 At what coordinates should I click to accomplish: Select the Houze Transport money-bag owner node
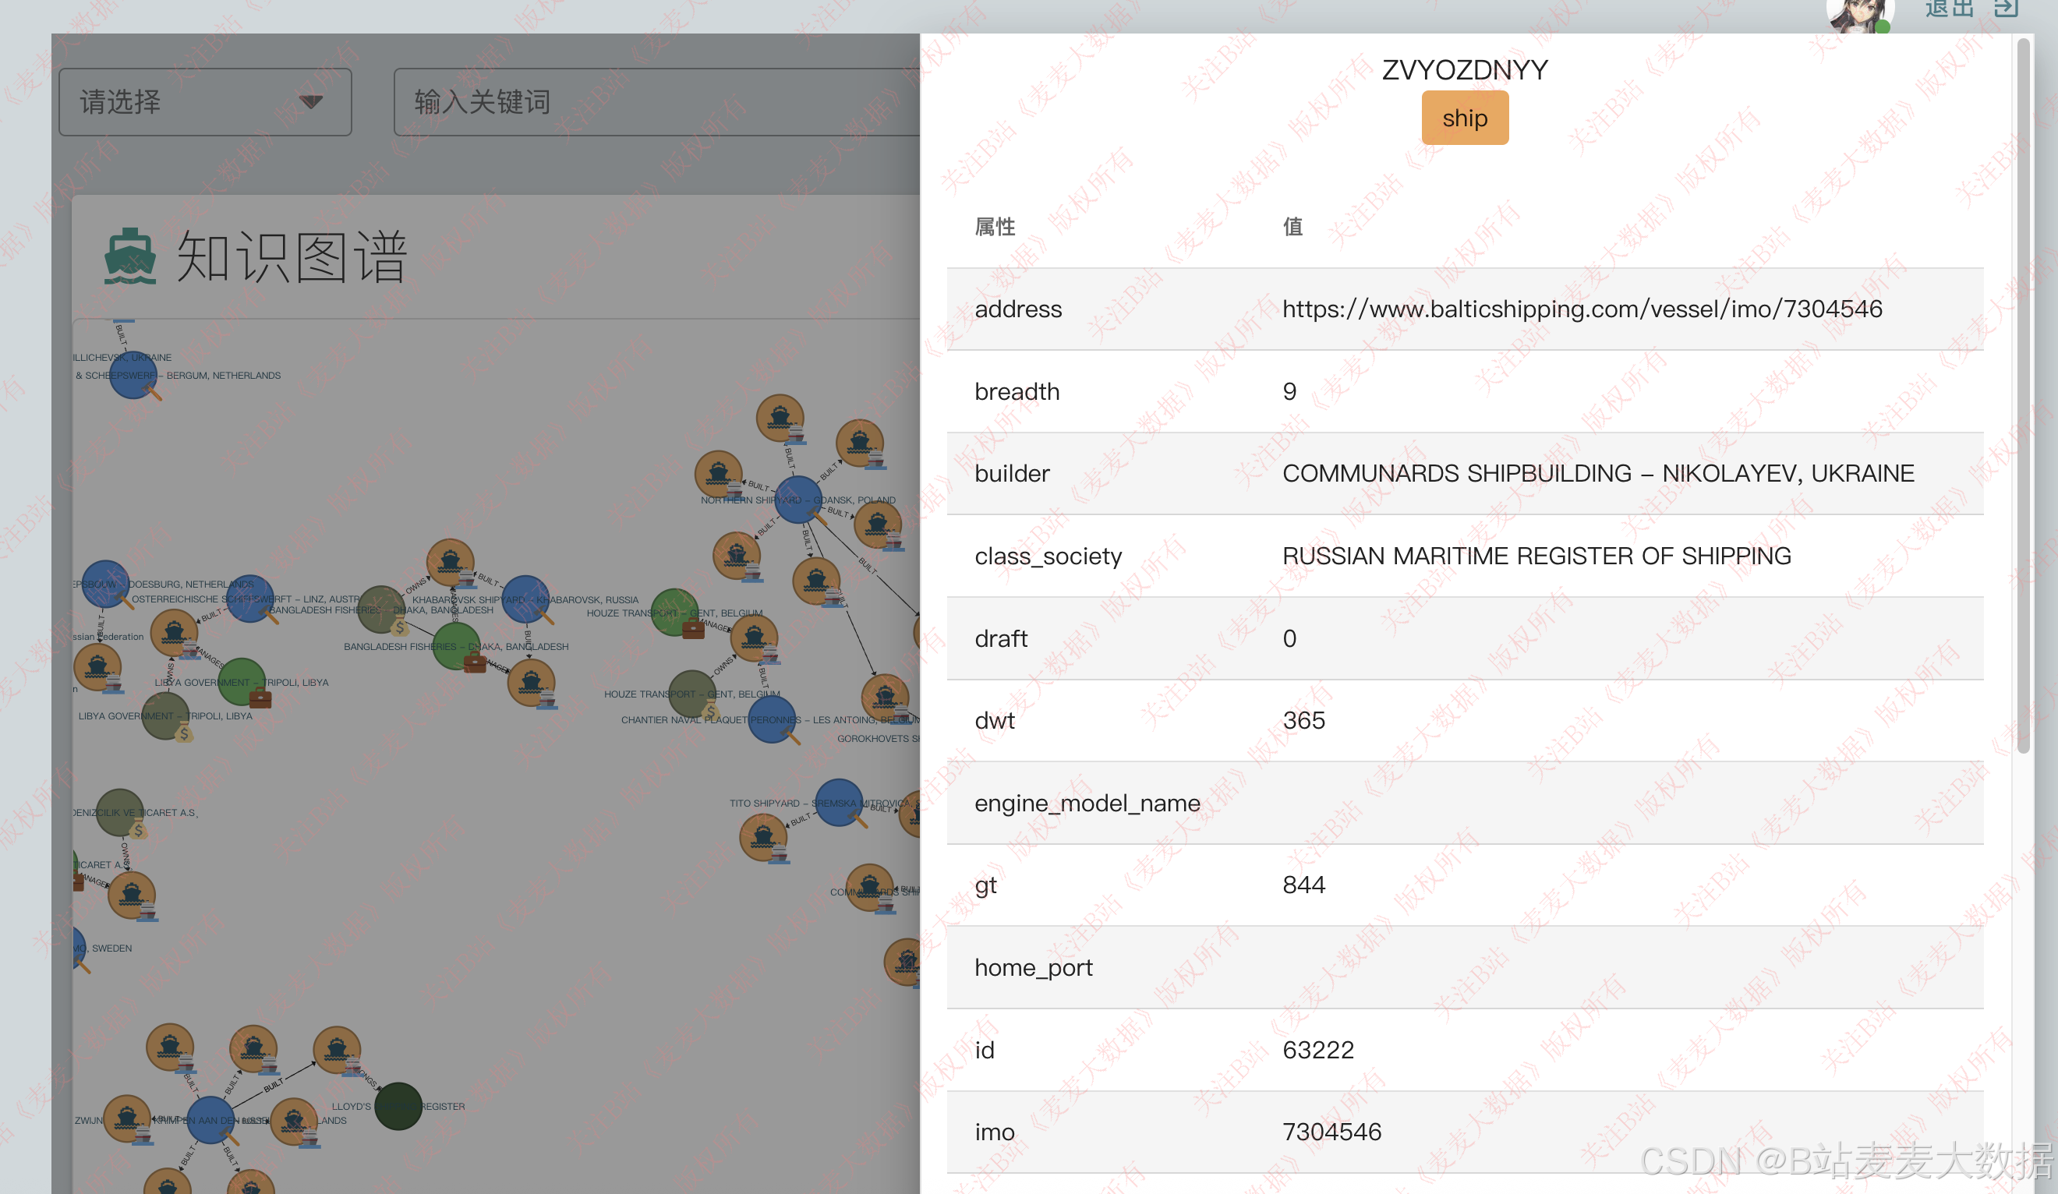(x=691, y=694)
